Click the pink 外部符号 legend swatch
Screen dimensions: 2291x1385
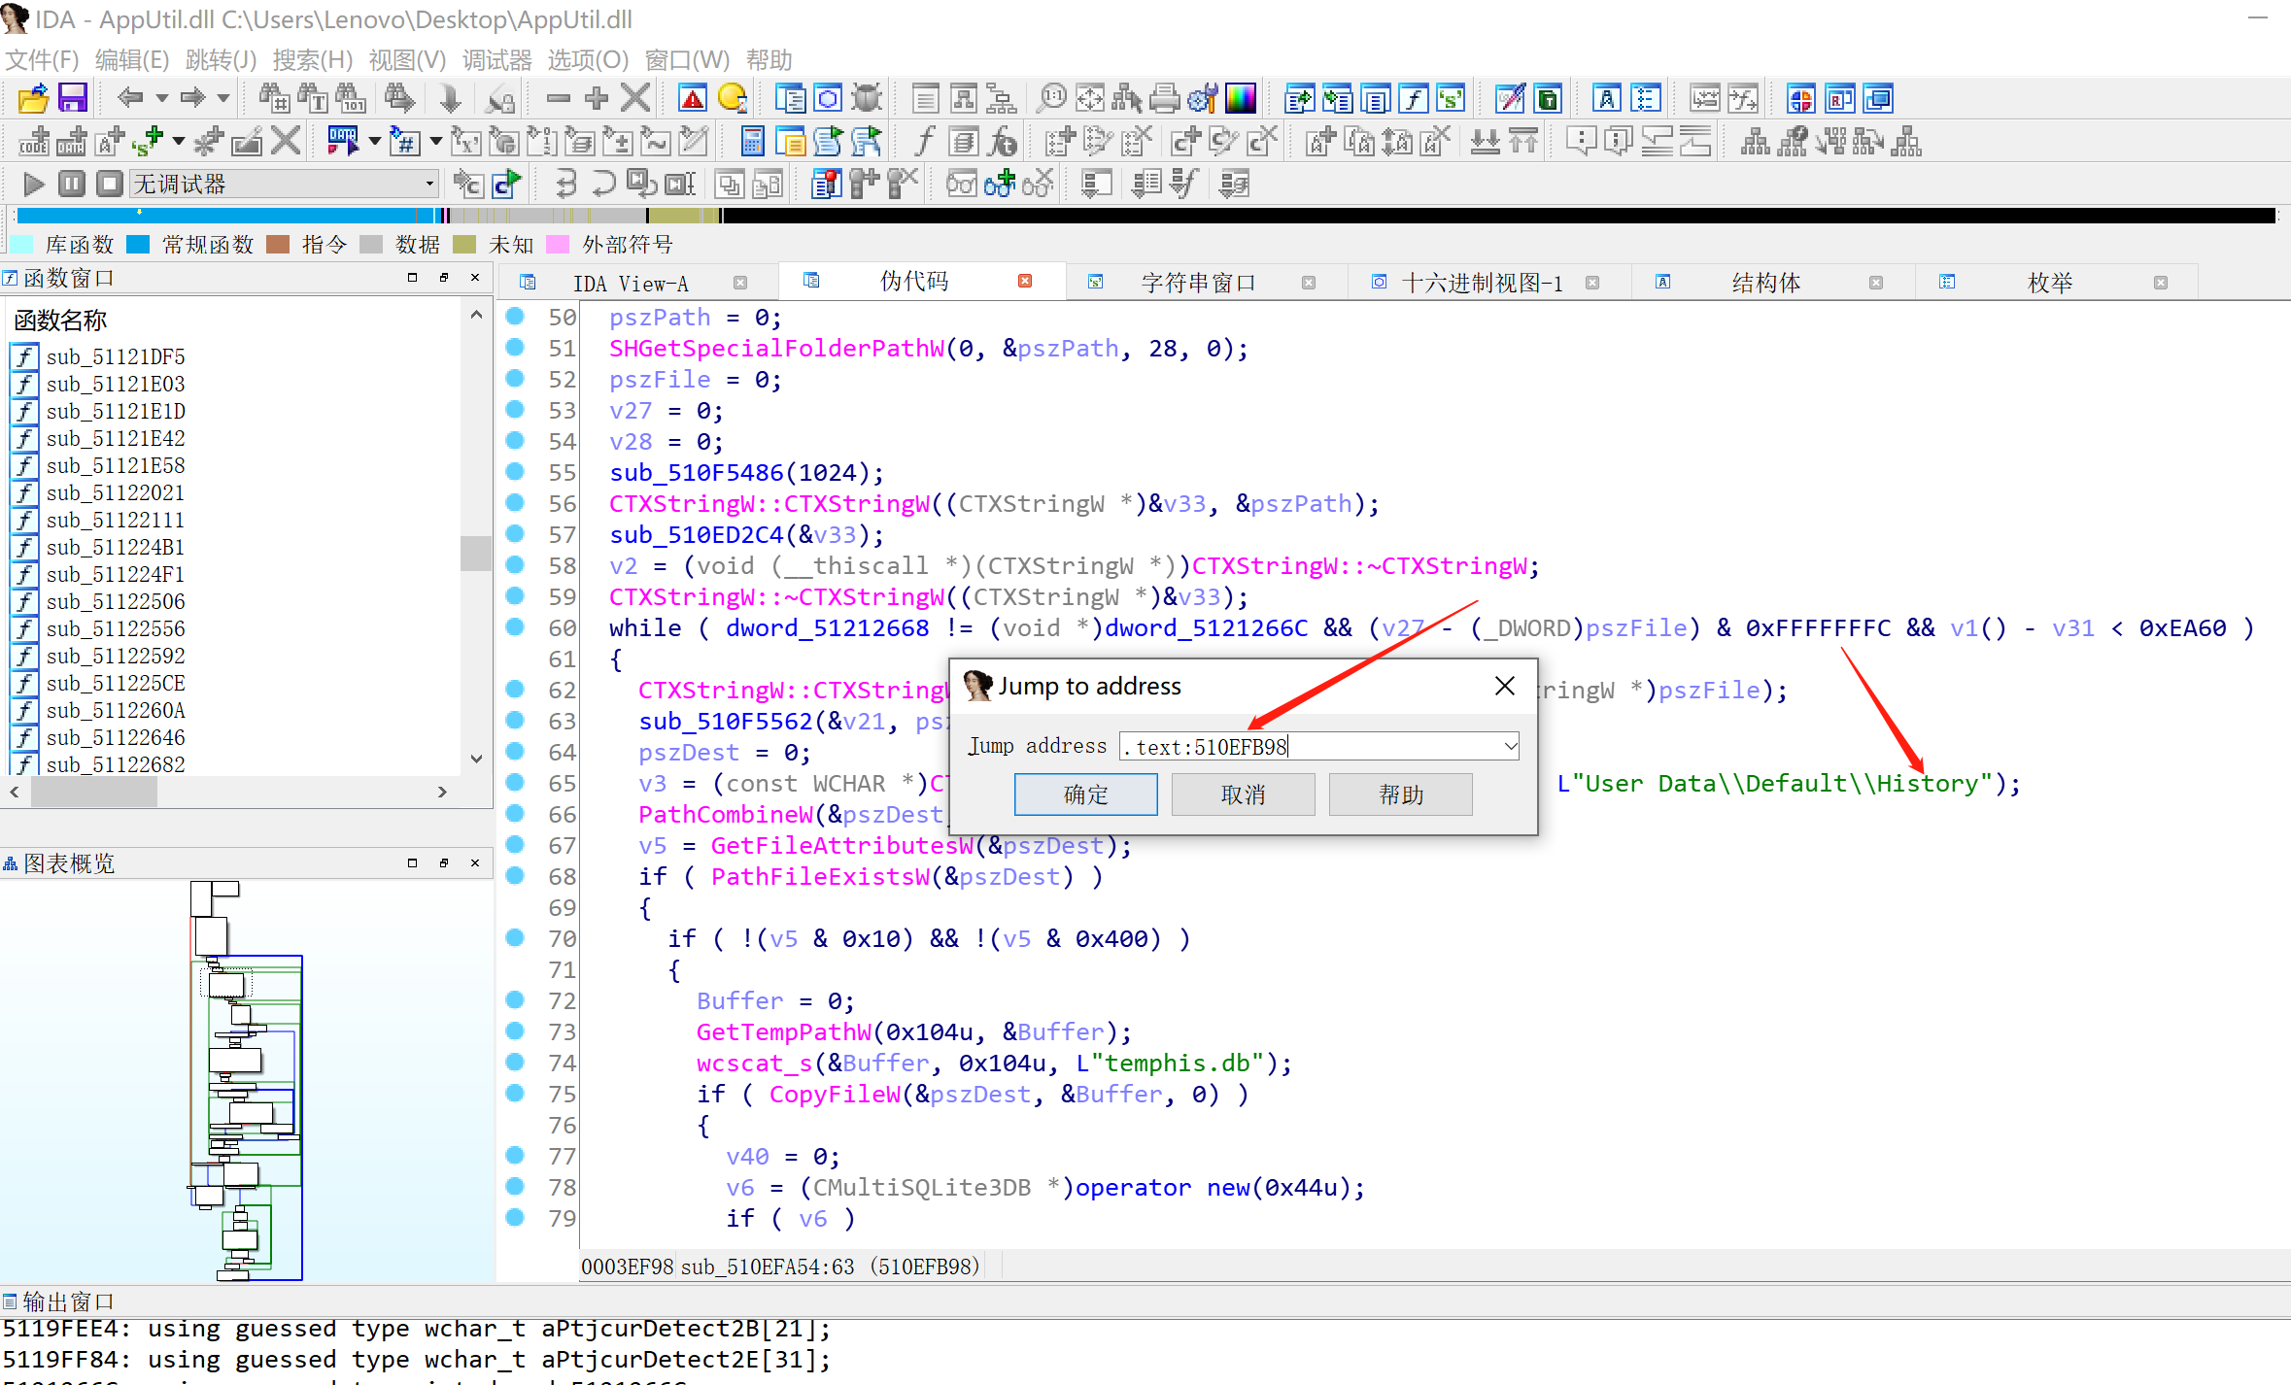tap(558, 244)
